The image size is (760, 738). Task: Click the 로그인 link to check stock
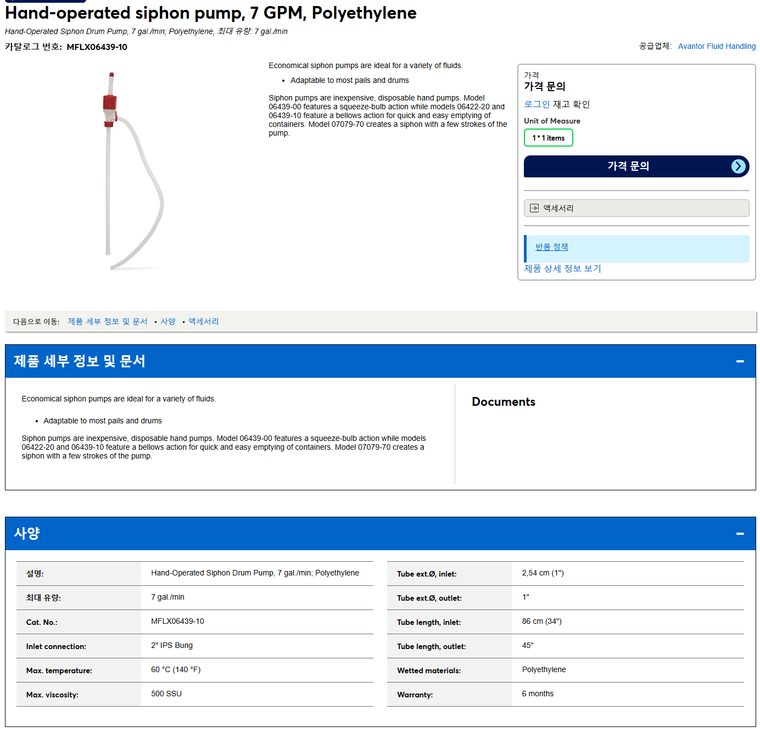(537, 104)
